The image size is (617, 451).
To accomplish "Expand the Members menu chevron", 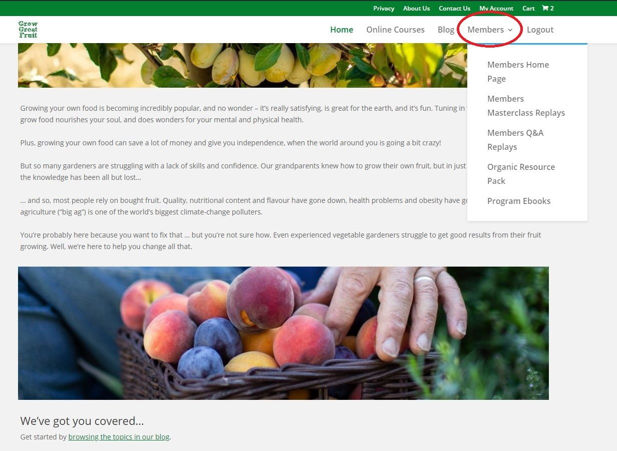I will coord(510,30).
